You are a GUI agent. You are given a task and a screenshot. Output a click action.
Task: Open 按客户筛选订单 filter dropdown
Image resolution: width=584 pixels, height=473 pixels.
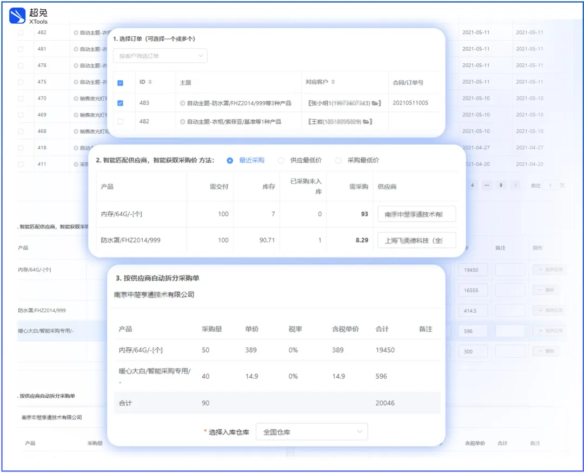click(x=160, y=56)
